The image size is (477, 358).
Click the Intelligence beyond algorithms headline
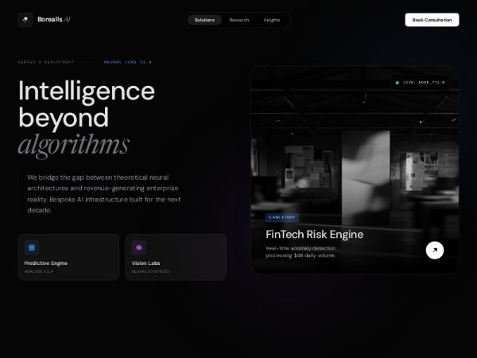87,118
